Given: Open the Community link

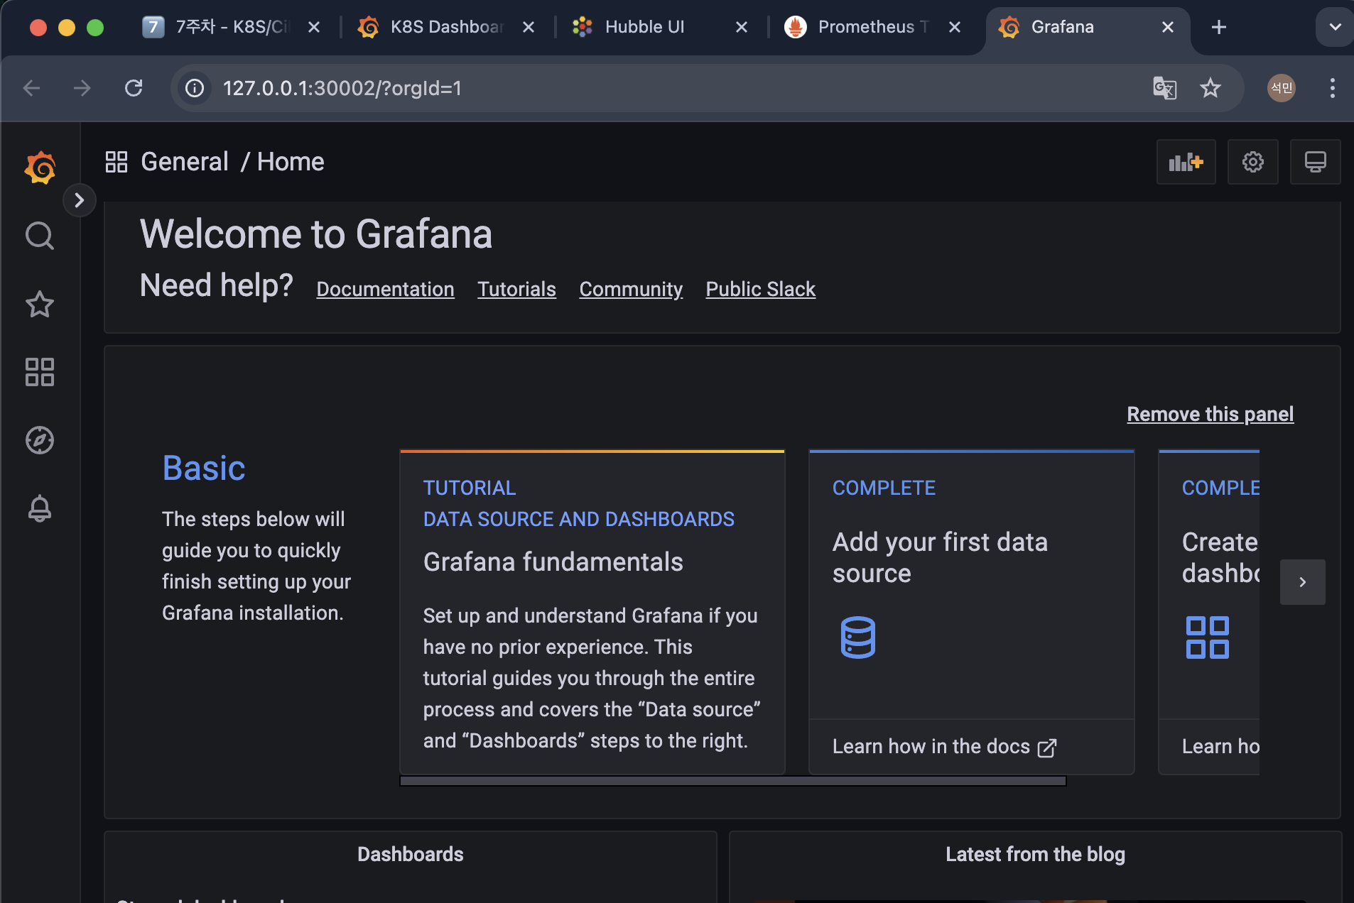Looking at the screenshot, I should (x=631, y=289).
